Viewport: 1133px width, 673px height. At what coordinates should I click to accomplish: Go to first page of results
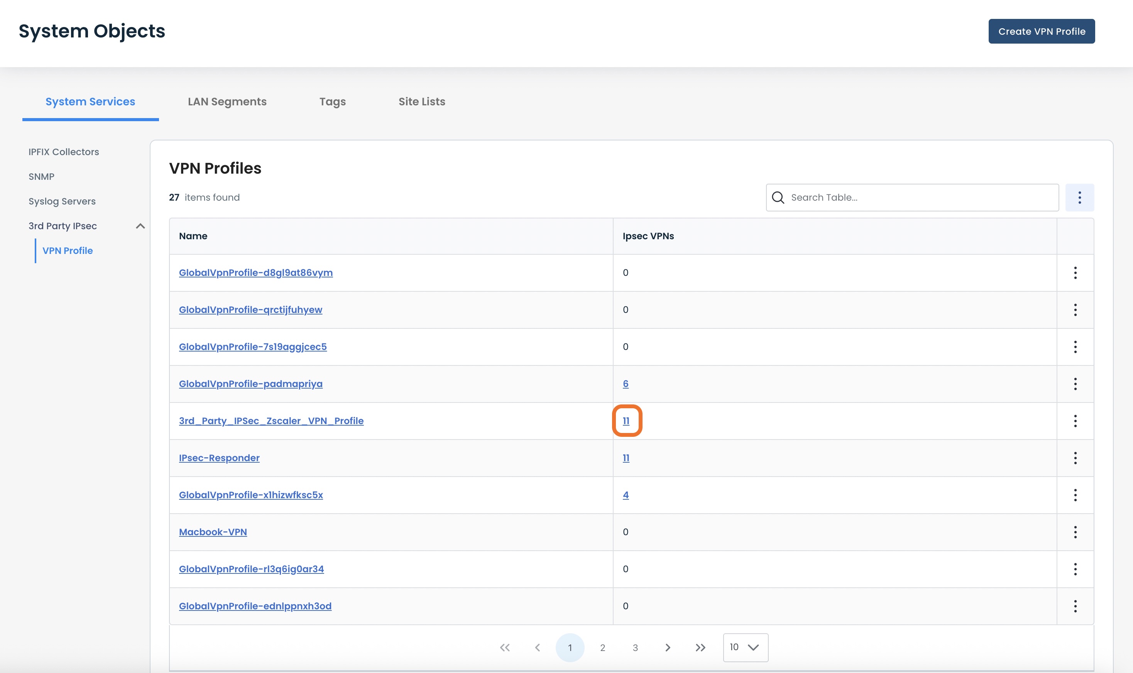tap(505, 648)
